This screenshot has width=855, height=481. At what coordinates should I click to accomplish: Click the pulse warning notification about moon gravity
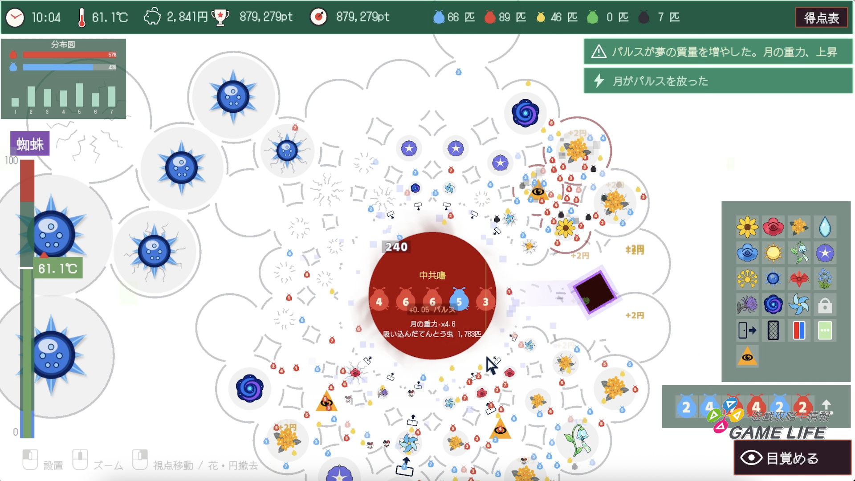pos(718,52)
